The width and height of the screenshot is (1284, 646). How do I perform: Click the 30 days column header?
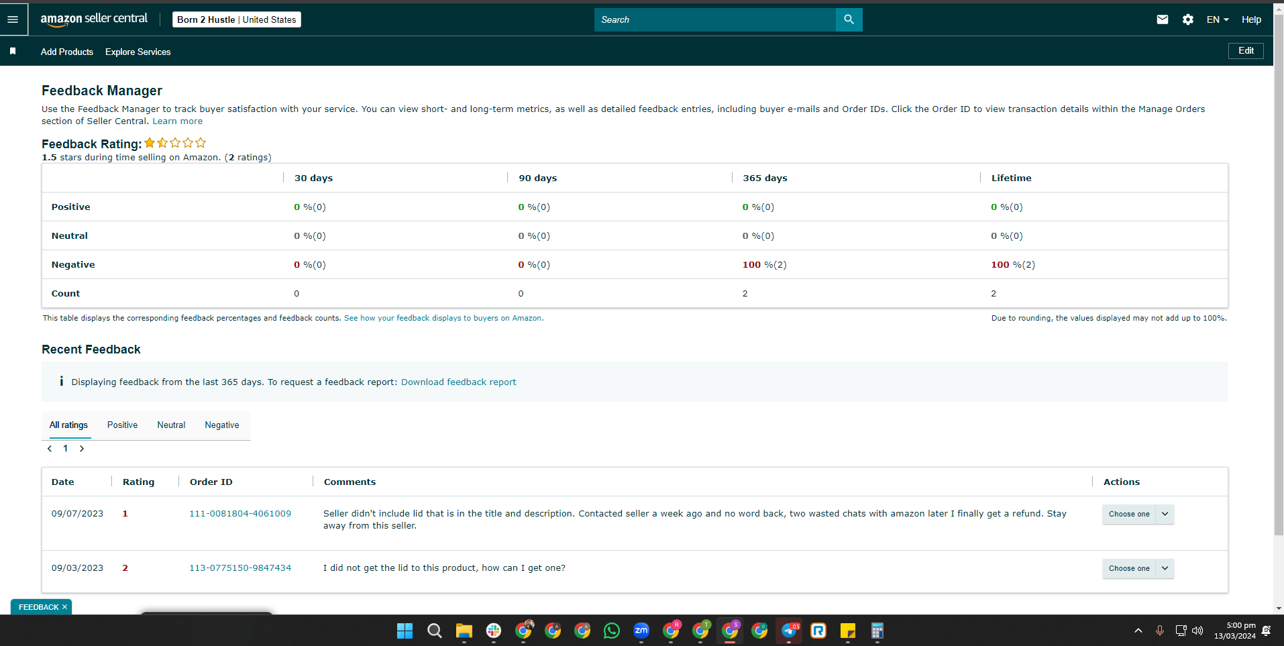click(x=313, y=178)
